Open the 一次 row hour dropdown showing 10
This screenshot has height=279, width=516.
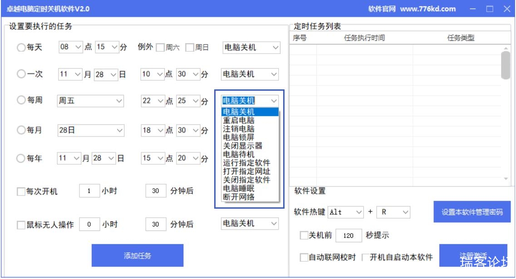click(x=152, y=74)
